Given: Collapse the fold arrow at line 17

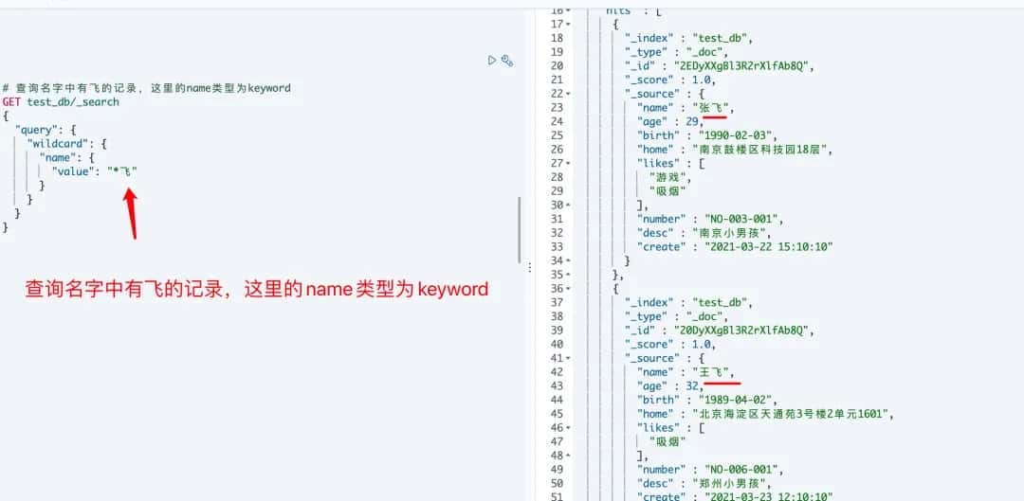Looking at the screenshot, I should pyautogui.click(x=568, y=24).
